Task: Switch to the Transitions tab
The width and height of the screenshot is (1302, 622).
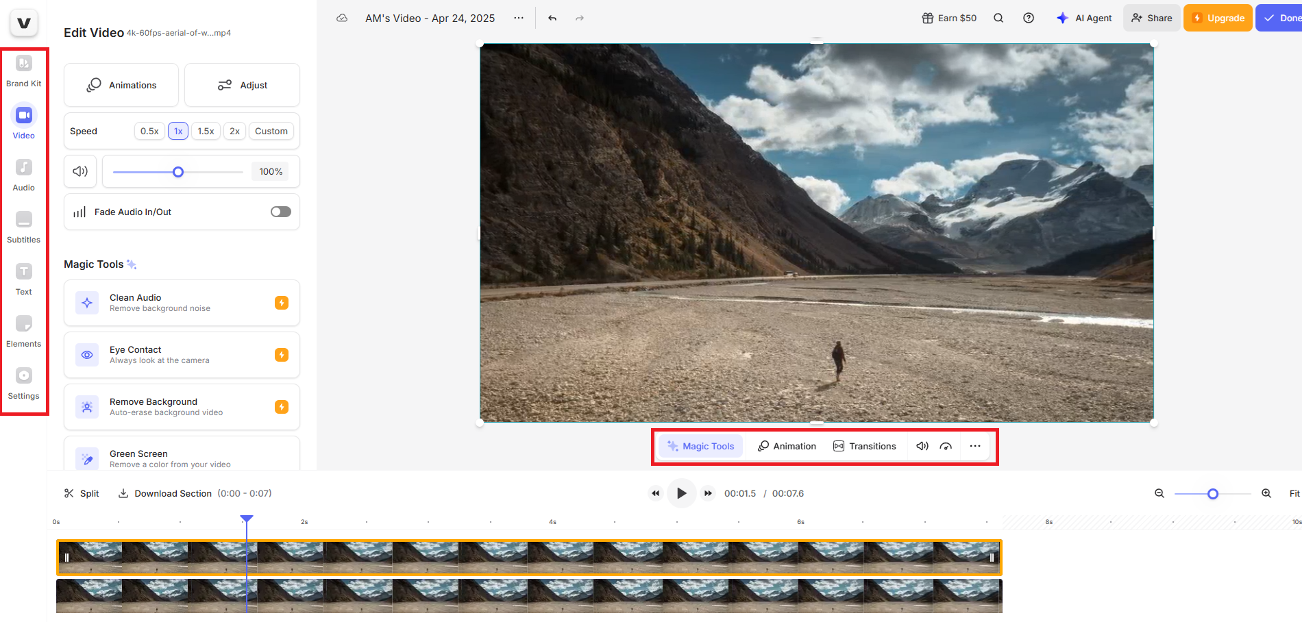Action: (865, 446)
